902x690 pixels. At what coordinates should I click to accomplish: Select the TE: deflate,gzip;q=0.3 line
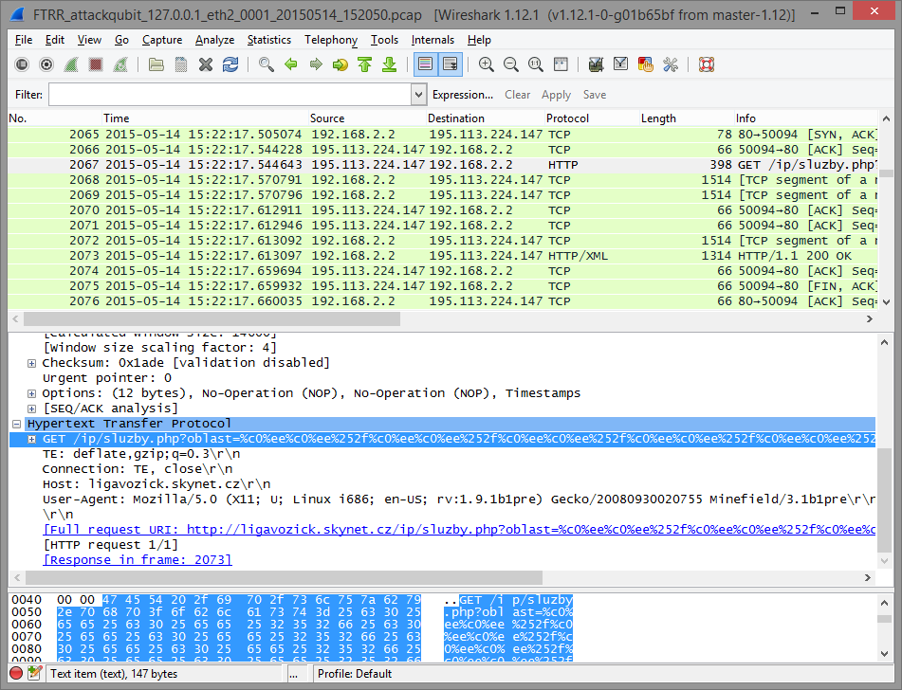pos(141,454)
